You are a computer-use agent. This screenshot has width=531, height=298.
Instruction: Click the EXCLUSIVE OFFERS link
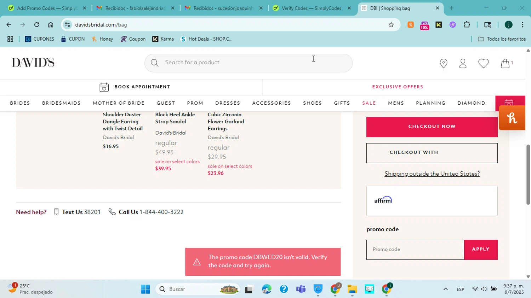pos(398,87)
